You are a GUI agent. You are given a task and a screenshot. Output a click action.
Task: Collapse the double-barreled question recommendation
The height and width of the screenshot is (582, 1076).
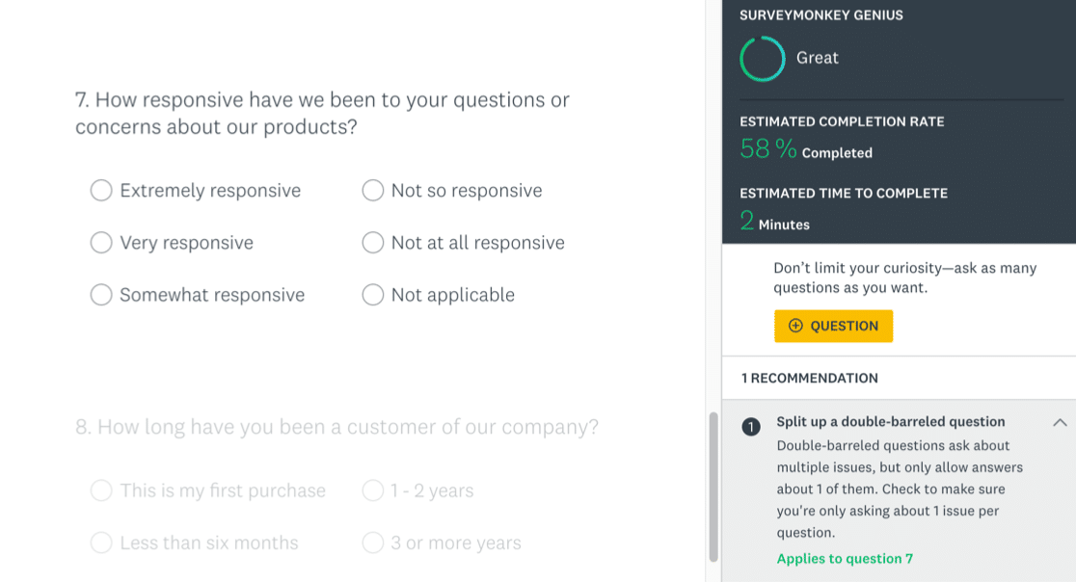[x=1060, y=422]
